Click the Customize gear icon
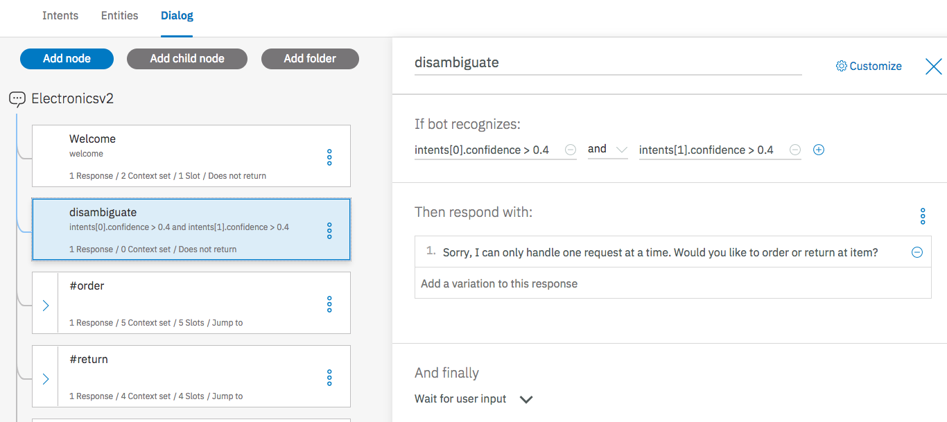The image size is (947, 422). tap(841, 65)
